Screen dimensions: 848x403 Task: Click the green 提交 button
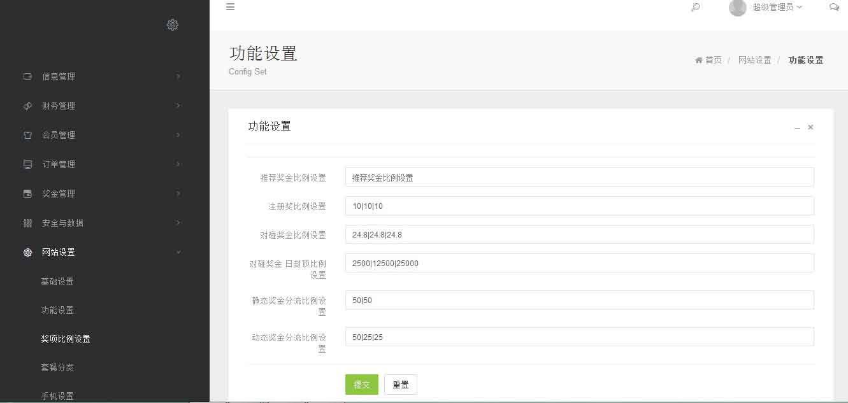click(x=361, y=385)
